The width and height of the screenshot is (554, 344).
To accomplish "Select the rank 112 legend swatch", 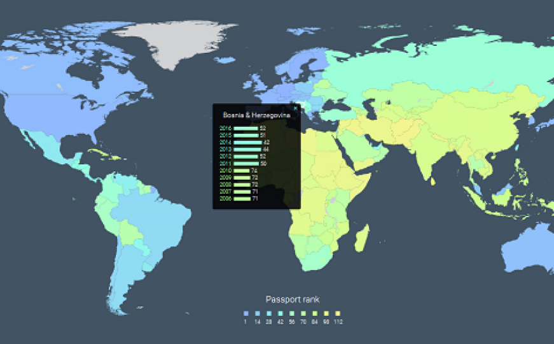I will coord(338,313).
